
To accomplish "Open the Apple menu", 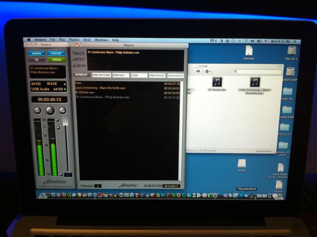I will pyautogui.click(x=29, y=39).
